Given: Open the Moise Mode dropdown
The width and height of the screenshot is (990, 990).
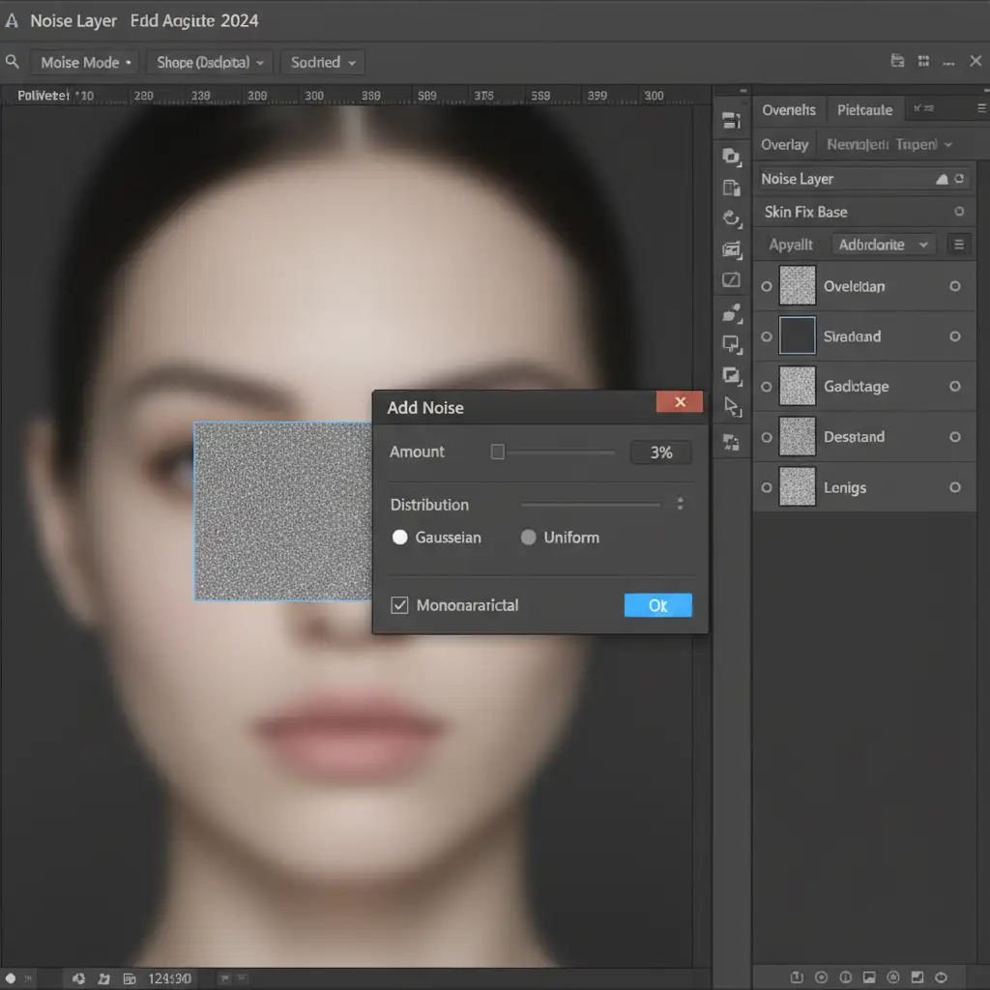Looking at the screenshot, I should [x=87, y=62].
